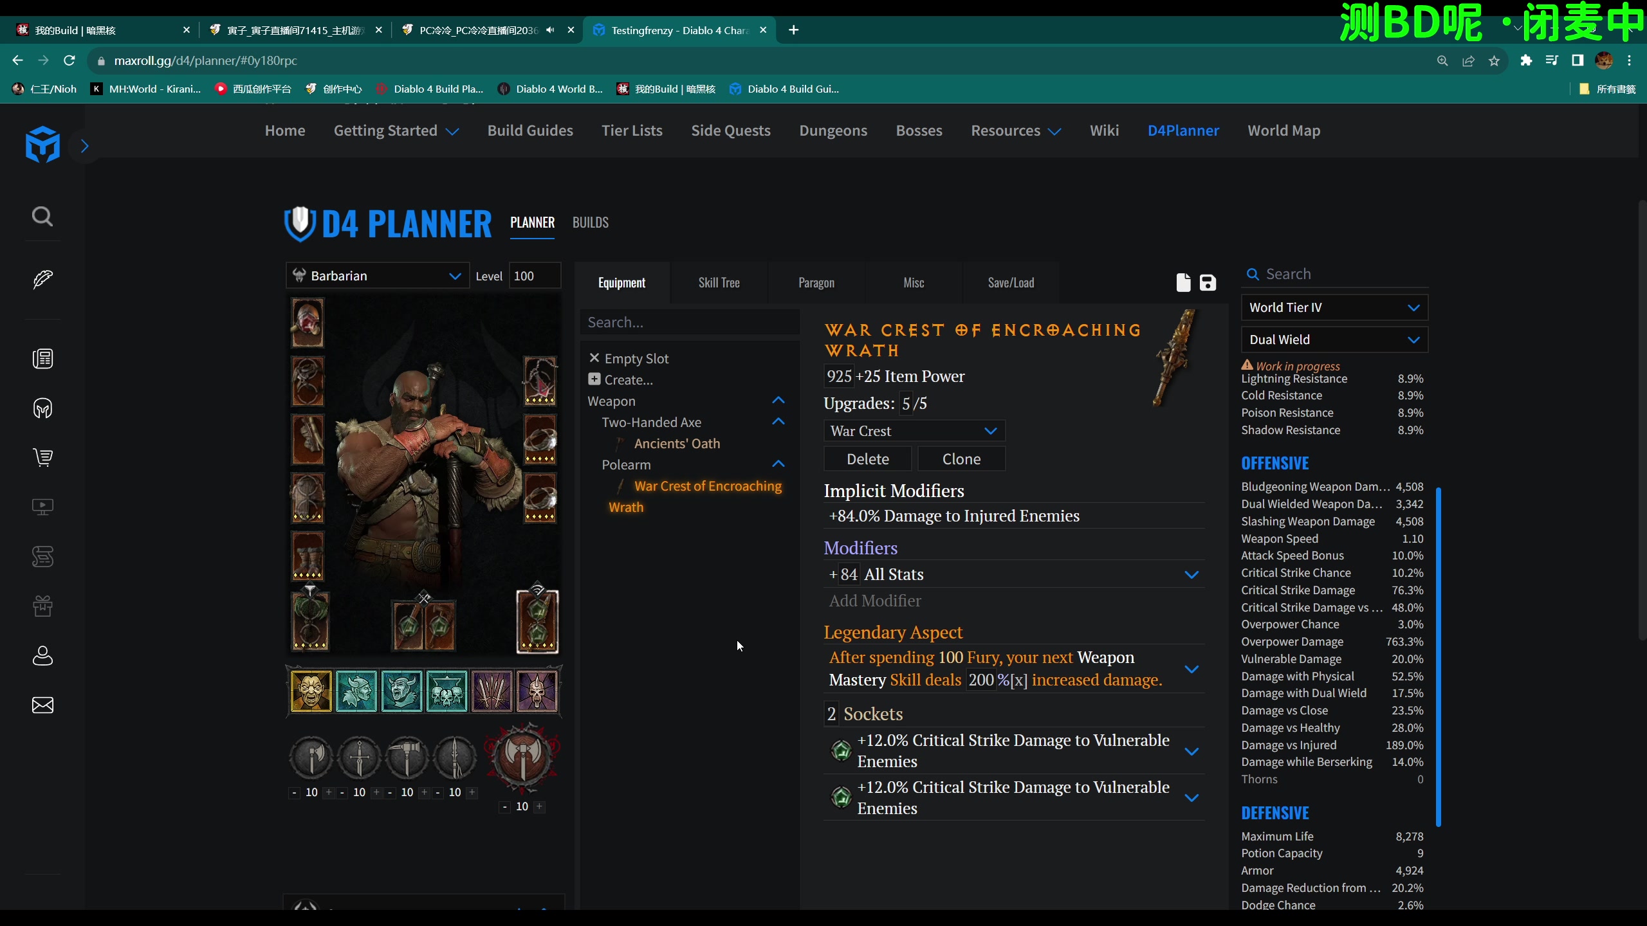The height and width of the screenshot is (926, 1647).
Task: Open the two-handed mace expertise icon
Action: (x=407, y=757)
